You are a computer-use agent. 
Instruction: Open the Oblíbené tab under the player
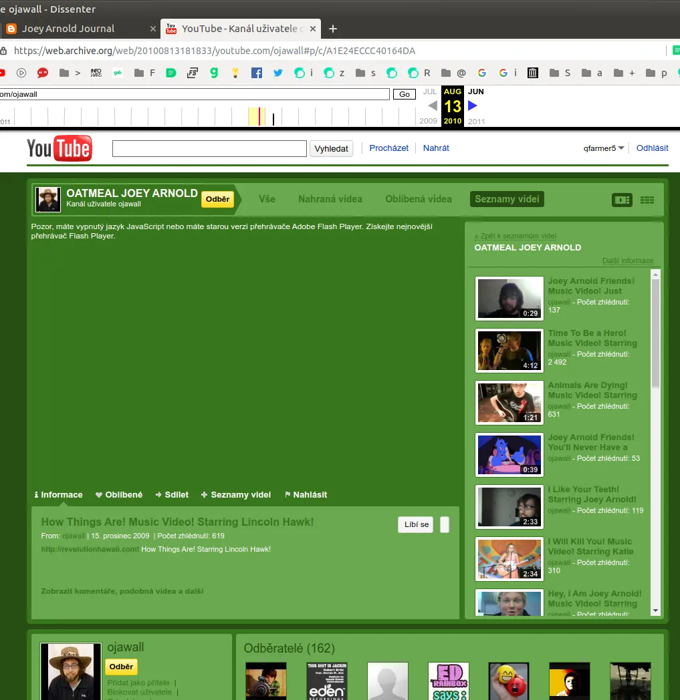119,495
